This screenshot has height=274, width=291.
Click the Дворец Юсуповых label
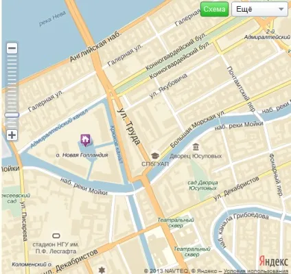click(x=196, y=156)
